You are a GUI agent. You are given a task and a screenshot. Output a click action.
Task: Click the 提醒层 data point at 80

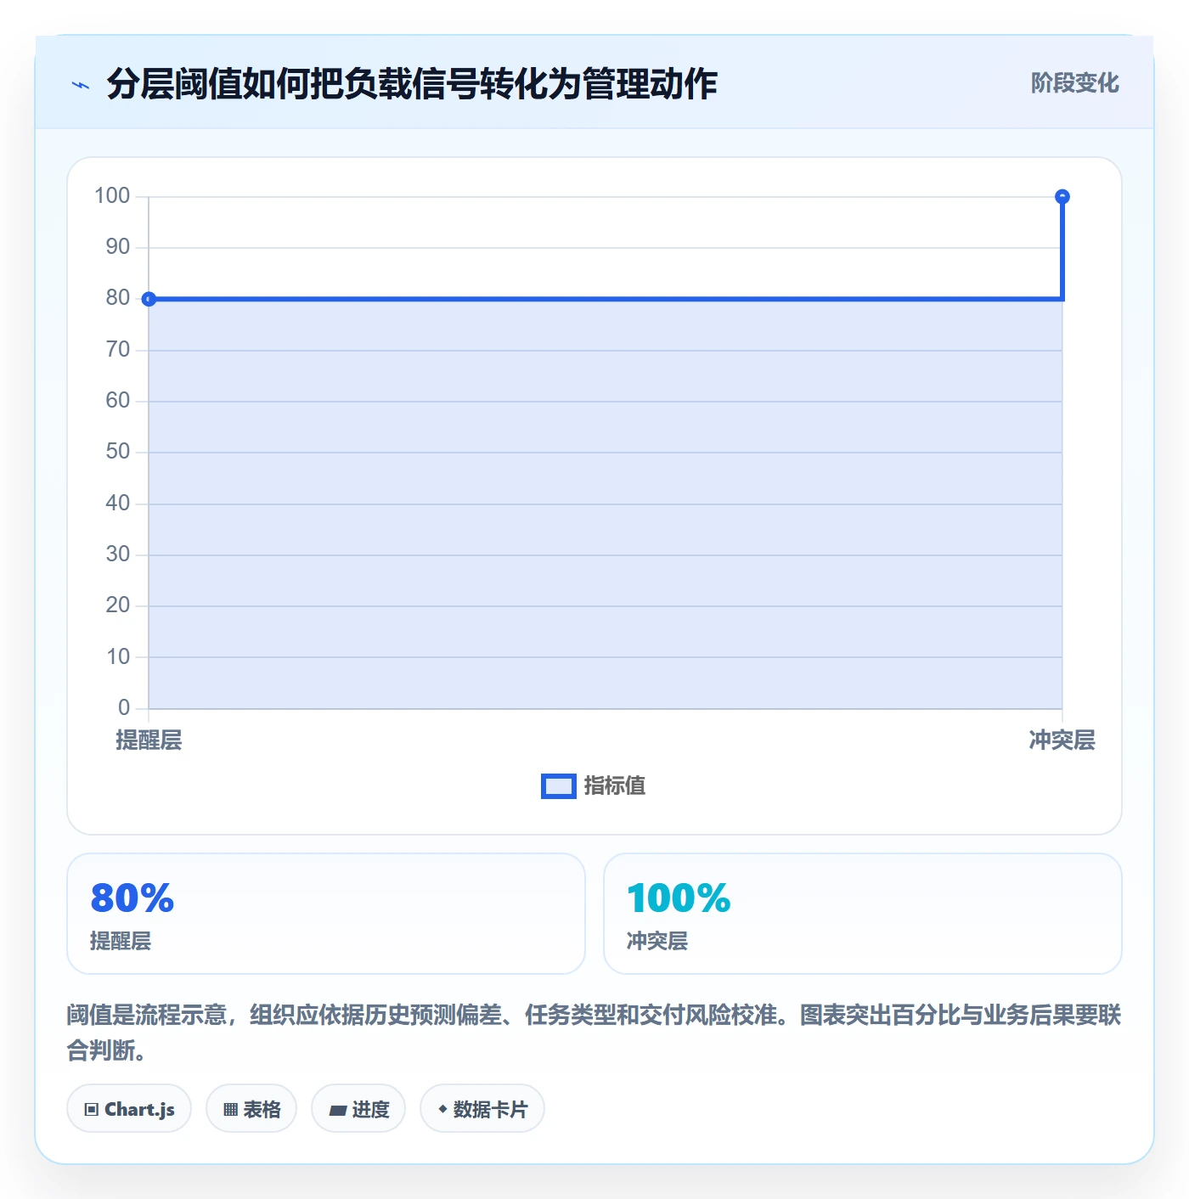click(149, 299)
